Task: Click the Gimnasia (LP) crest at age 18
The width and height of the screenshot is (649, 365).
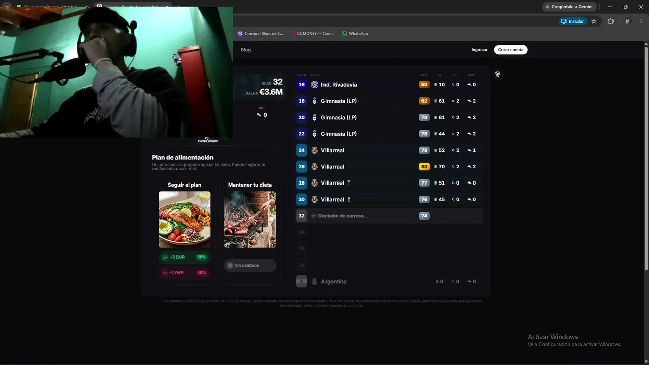Action: point(315,101)
